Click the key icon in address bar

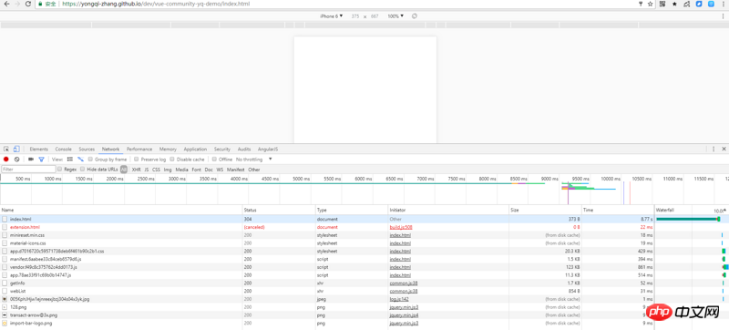(641, 4)
